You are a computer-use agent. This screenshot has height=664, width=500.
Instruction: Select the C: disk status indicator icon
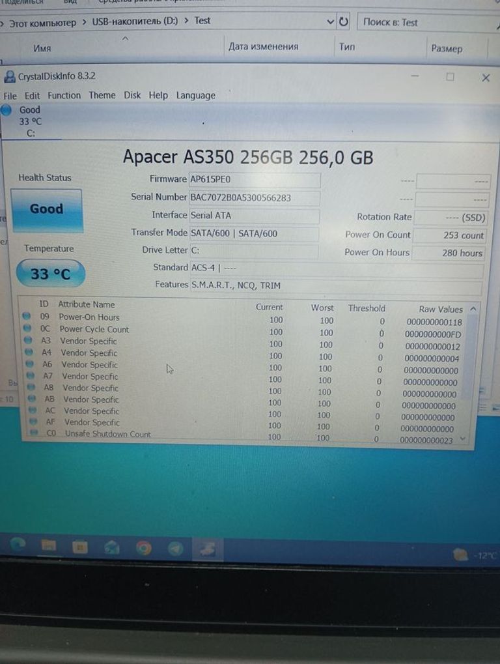(6, 110)
